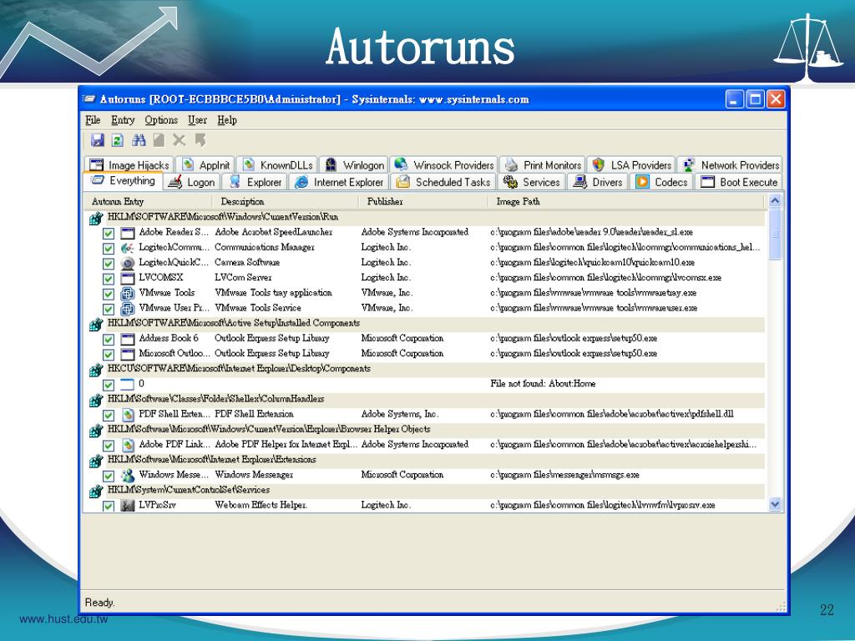Open the Options menu
Screen dimensions: 855x641
(161, 120)
